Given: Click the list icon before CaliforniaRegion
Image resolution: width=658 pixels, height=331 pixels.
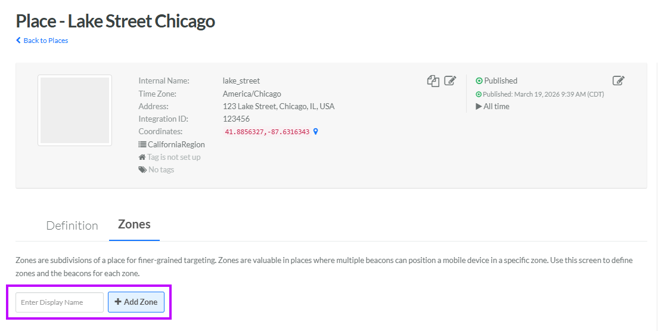Looking at the screenshot, I should [x=142, y=144].
